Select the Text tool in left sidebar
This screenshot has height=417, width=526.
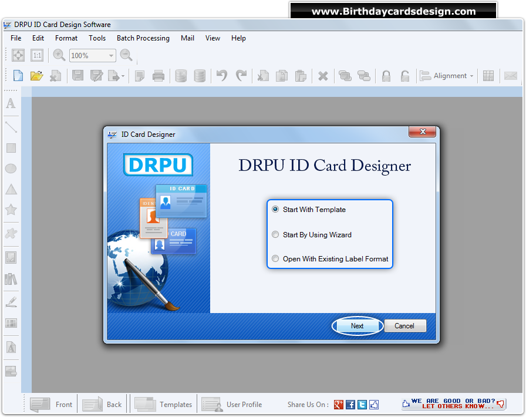(11, 103)
